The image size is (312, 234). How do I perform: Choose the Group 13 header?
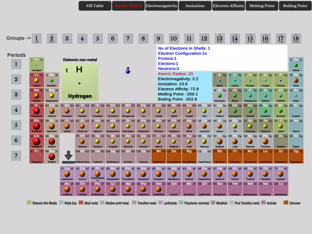pos(219,39)
